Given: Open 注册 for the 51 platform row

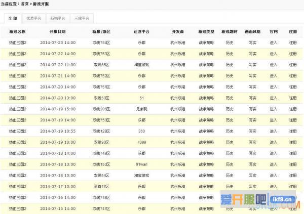Looking at the screenshot, I should [293, 98].
